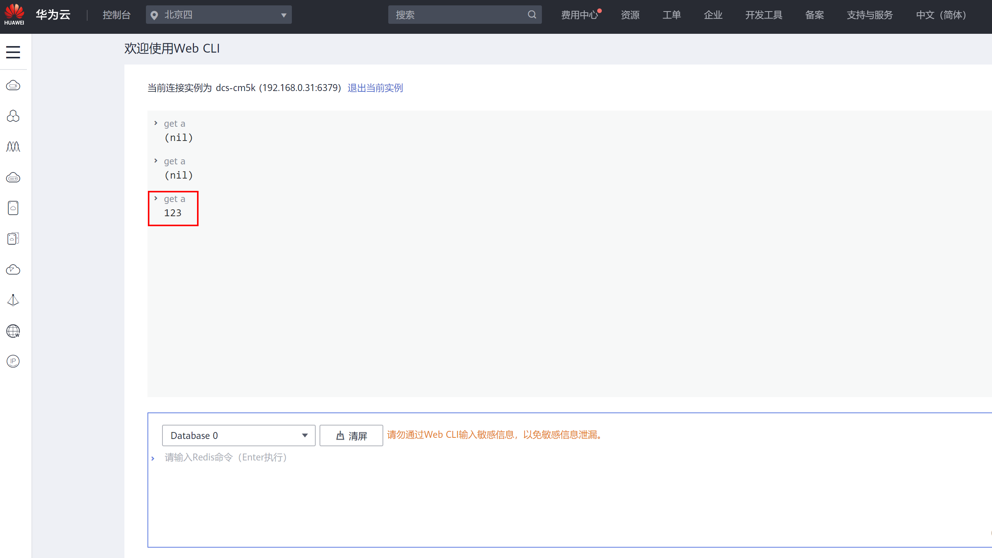The height and width of the screenshot is (558, 992).
Task: Open the 费用中心 menu
Action: (x=579, y=15)
